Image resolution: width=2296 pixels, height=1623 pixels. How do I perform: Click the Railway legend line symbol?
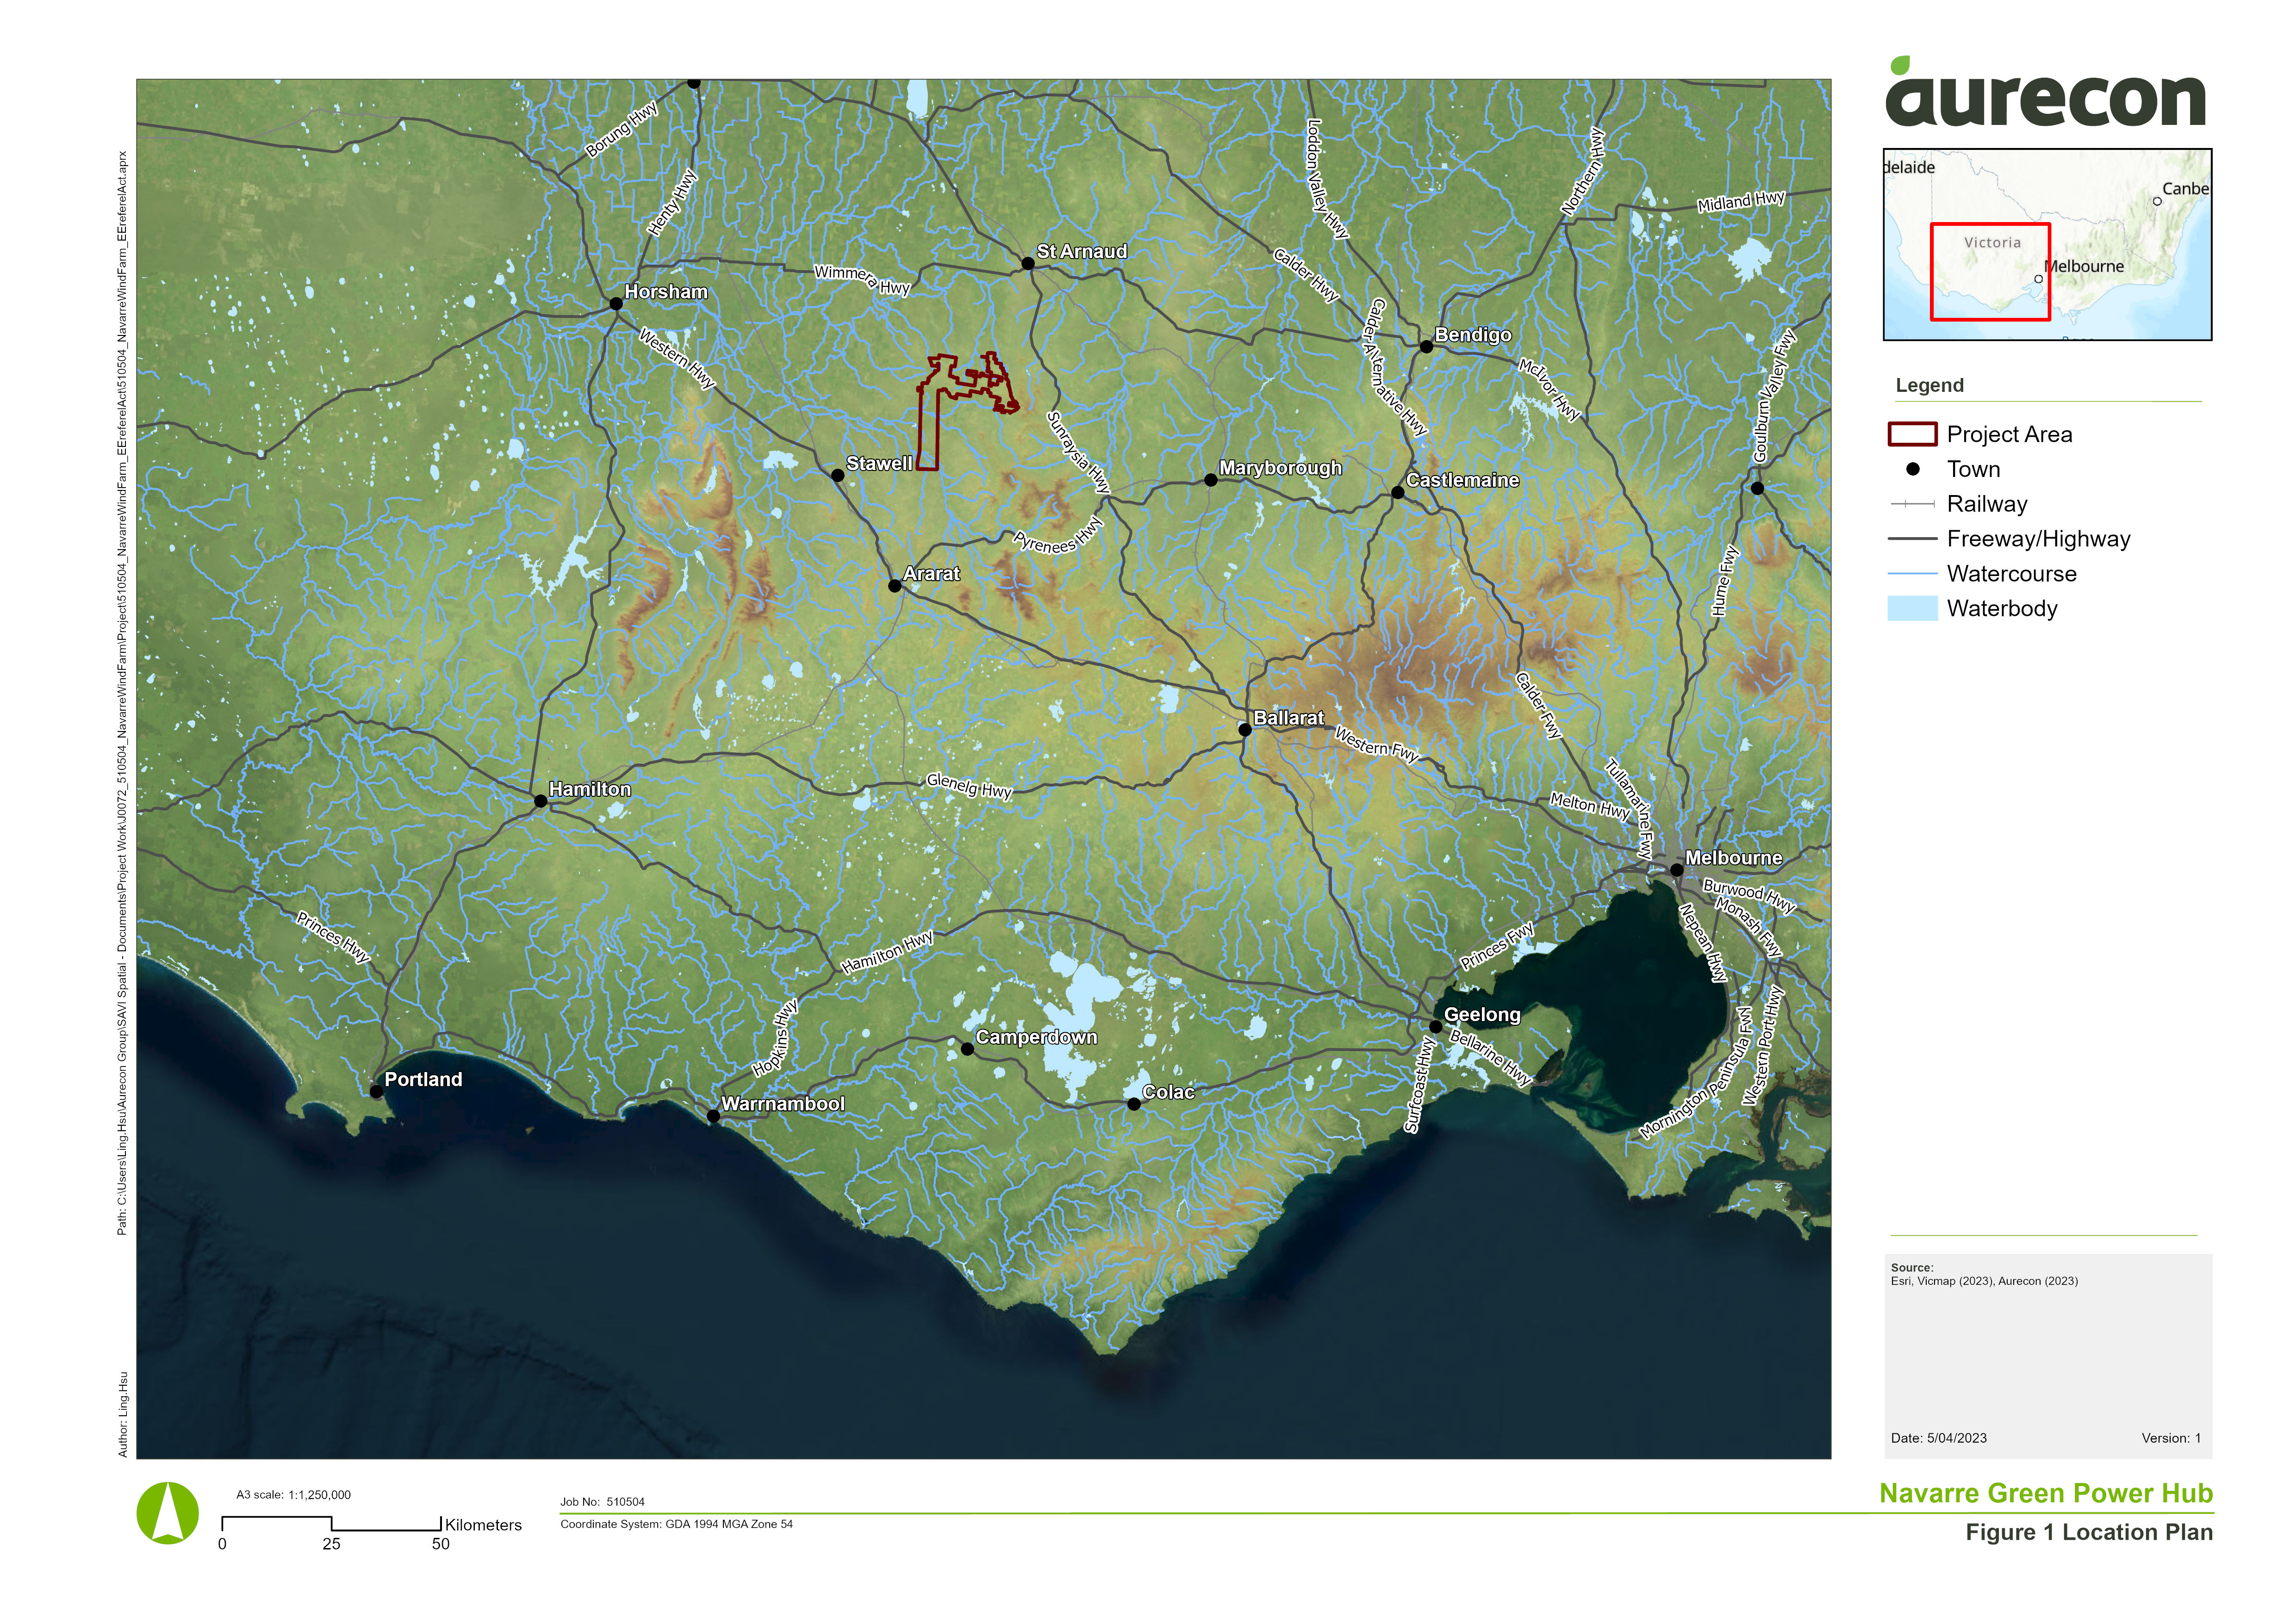[x=1912, y=504]
